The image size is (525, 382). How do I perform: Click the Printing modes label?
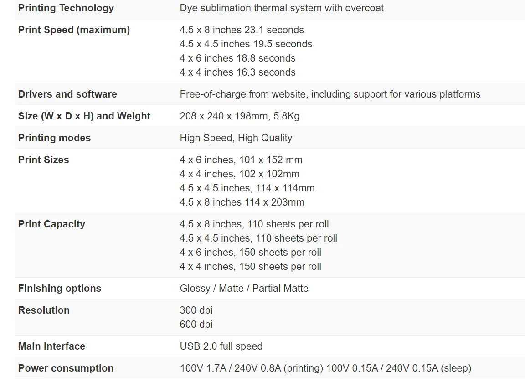pyautogui.click(x=54, y=138)
